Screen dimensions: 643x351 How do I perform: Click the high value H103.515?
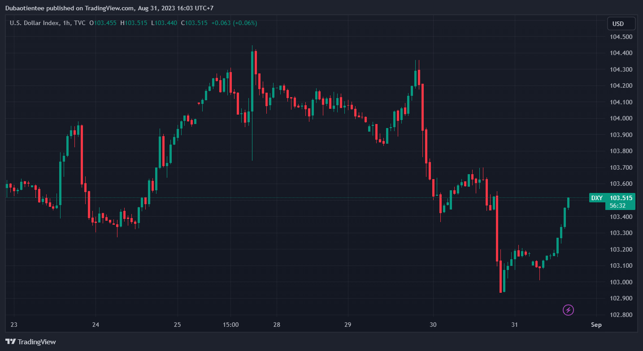tap(134, 23)
